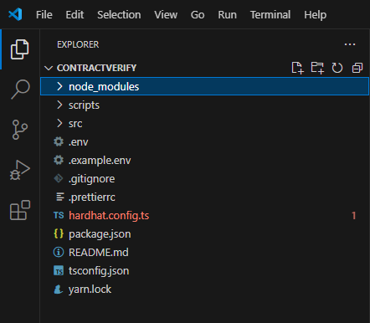The image size is (370, 323).
Task: Click the TS icon beside hardhat.config.ts
Action: pyautogui.click(x=59, y=215)
